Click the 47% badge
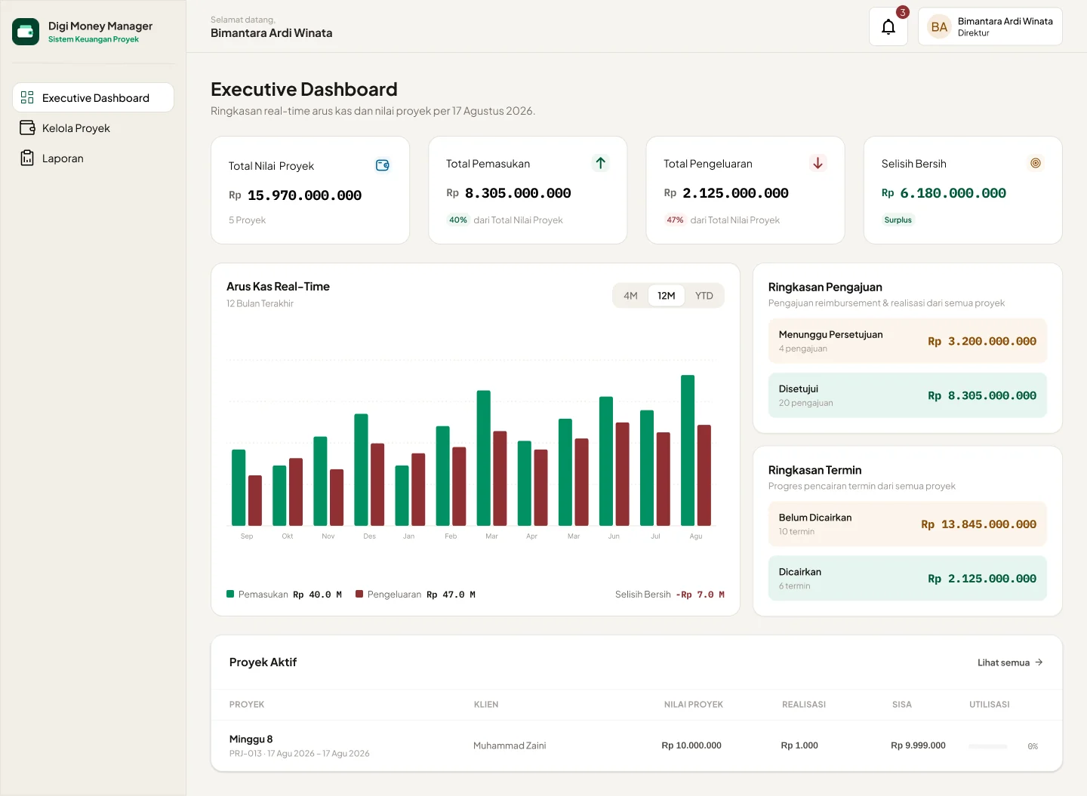The image size is (1087, 796). [x=675, y=220]
